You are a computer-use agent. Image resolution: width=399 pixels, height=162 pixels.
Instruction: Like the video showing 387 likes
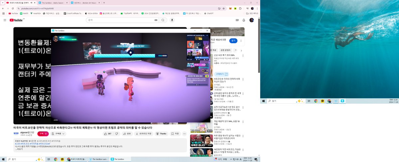point(108,134)
